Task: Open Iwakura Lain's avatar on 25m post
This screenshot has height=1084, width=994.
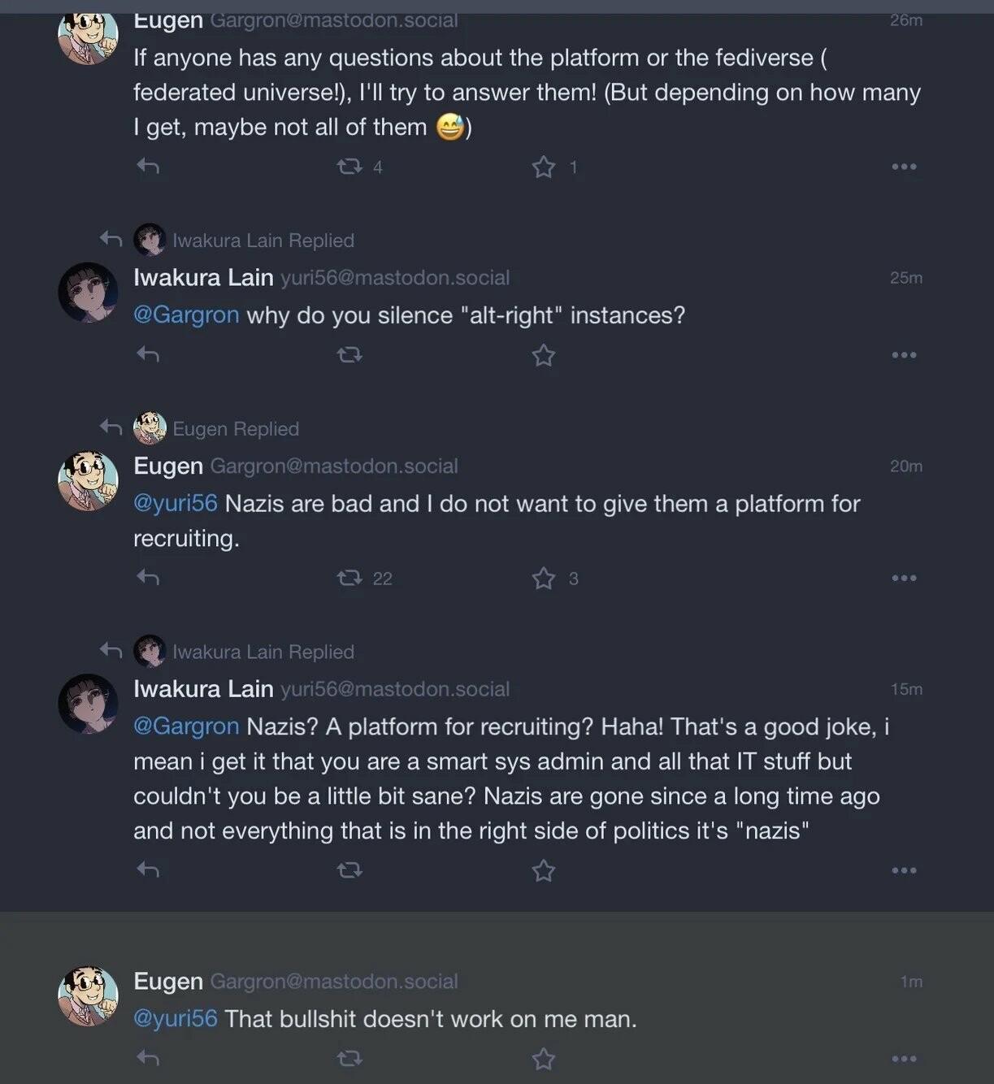Action: (x=88, y=292)
